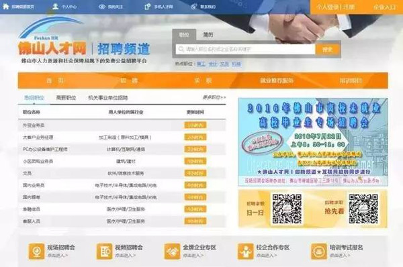Click the home icon in the top bar
403x267 pixels.
(x=5, y=7)
